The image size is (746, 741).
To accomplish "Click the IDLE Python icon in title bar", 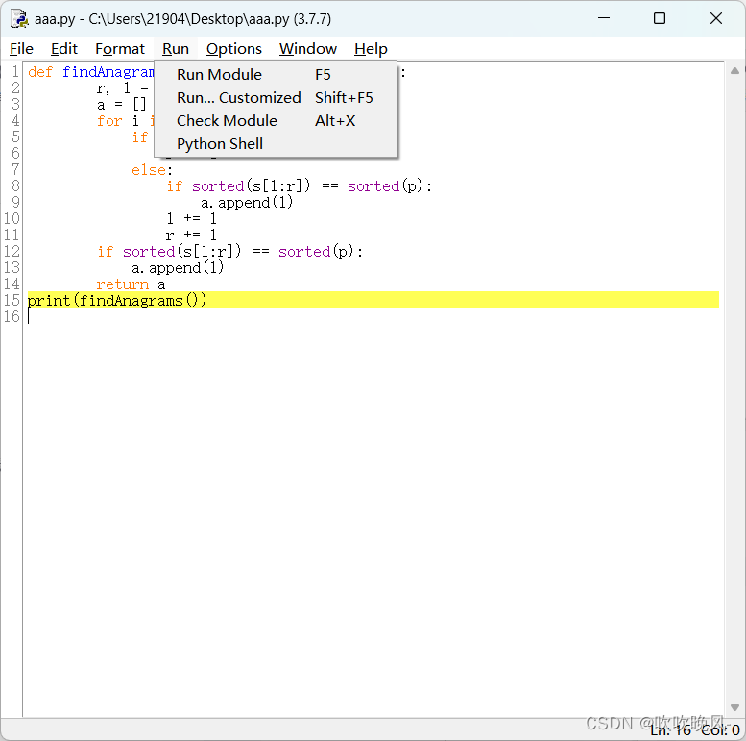I will pyautogui.click(x=19, y=19).
